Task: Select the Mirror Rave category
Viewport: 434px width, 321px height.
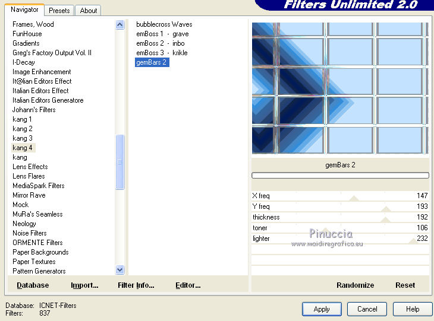Action: coord(29,195)
